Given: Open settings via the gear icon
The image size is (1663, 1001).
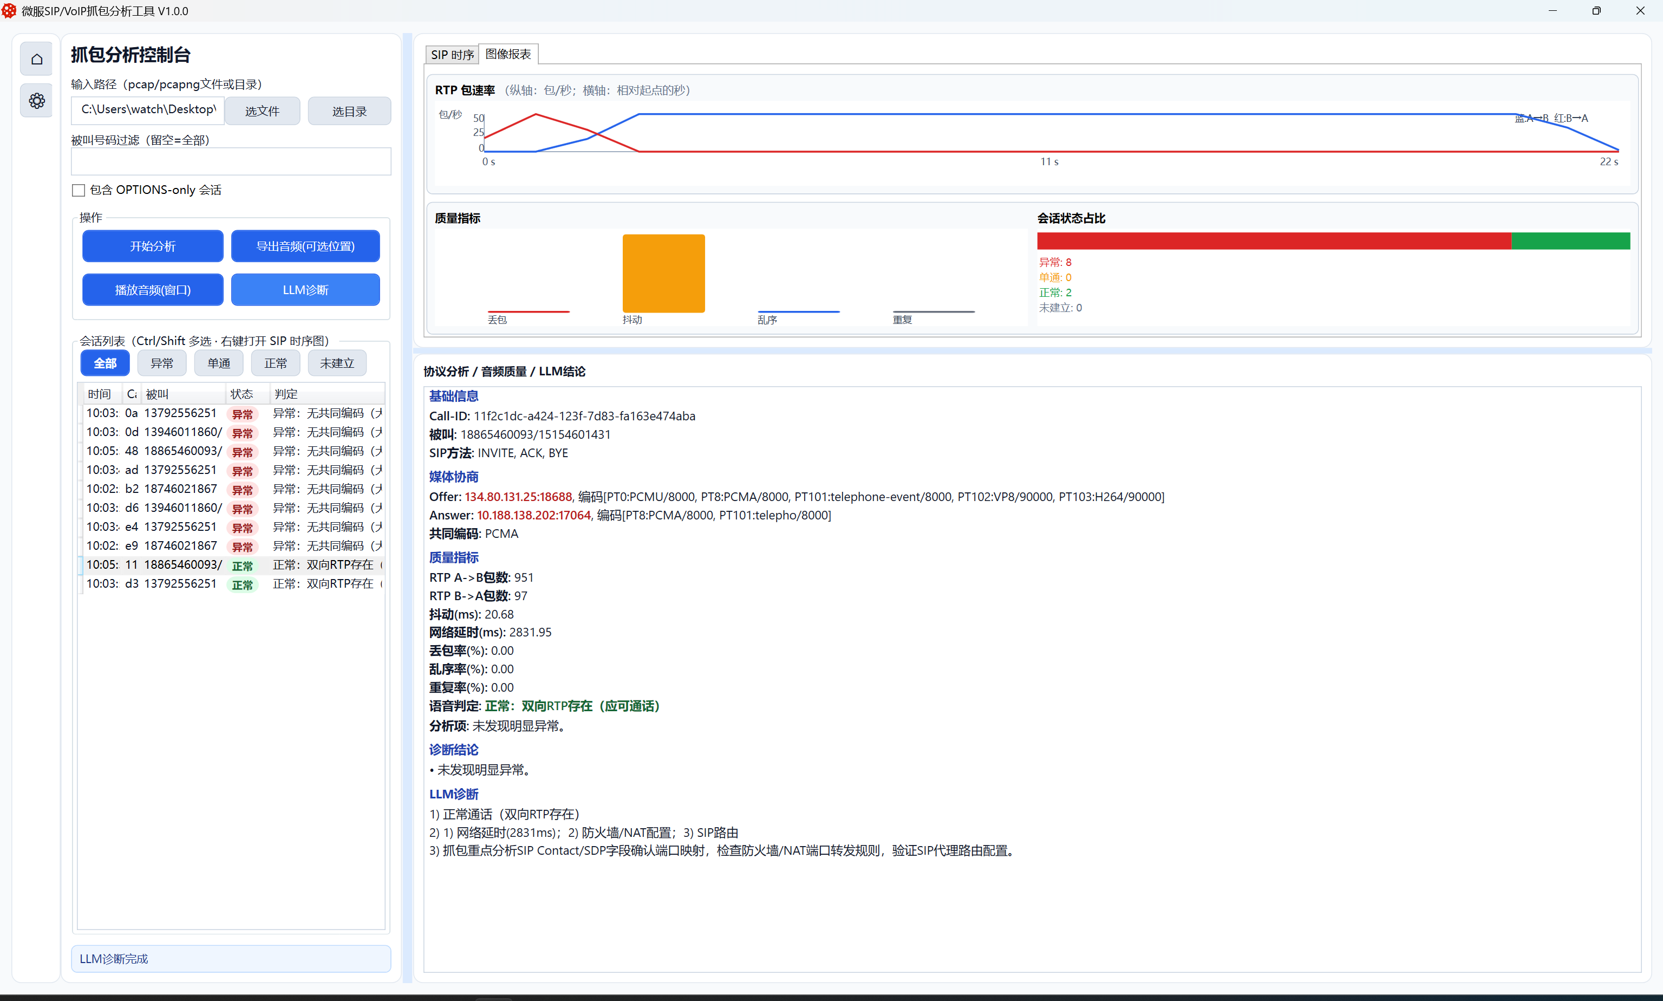Looking at the screenshot, I should click(36, 101).
